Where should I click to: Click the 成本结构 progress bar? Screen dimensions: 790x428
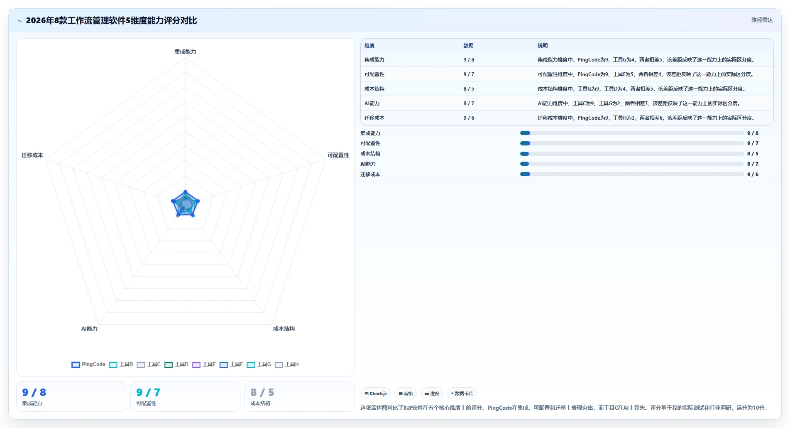(632, 154)
